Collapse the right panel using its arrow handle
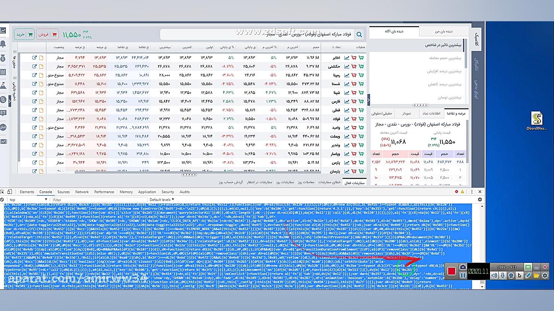This screenshot has height=311, width=554. point(369,100)
